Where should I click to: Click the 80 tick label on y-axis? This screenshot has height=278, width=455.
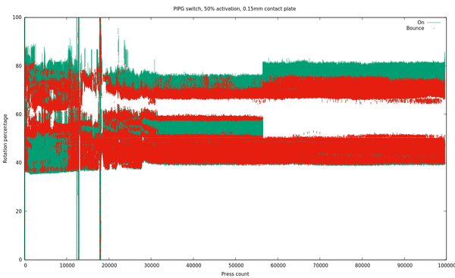pyautogui.click(x=18, y=66)
